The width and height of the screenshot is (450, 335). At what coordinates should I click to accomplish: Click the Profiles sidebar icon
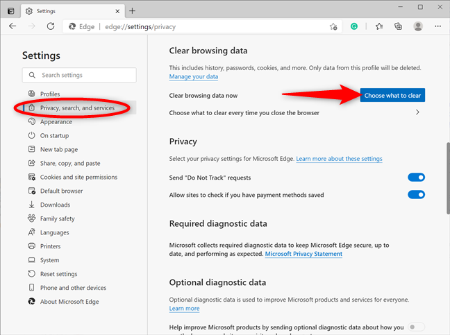tap(31, 94)
